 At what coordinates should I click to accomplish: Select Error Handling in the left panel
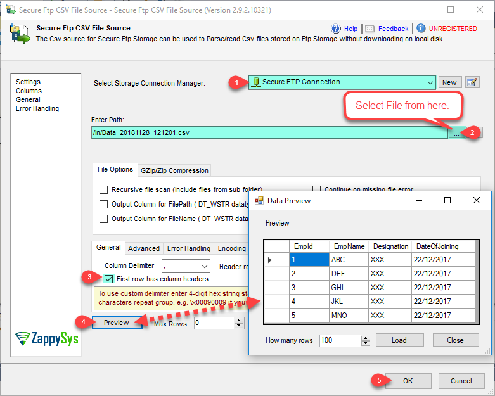pyautogui.click(x=37, y=108)
